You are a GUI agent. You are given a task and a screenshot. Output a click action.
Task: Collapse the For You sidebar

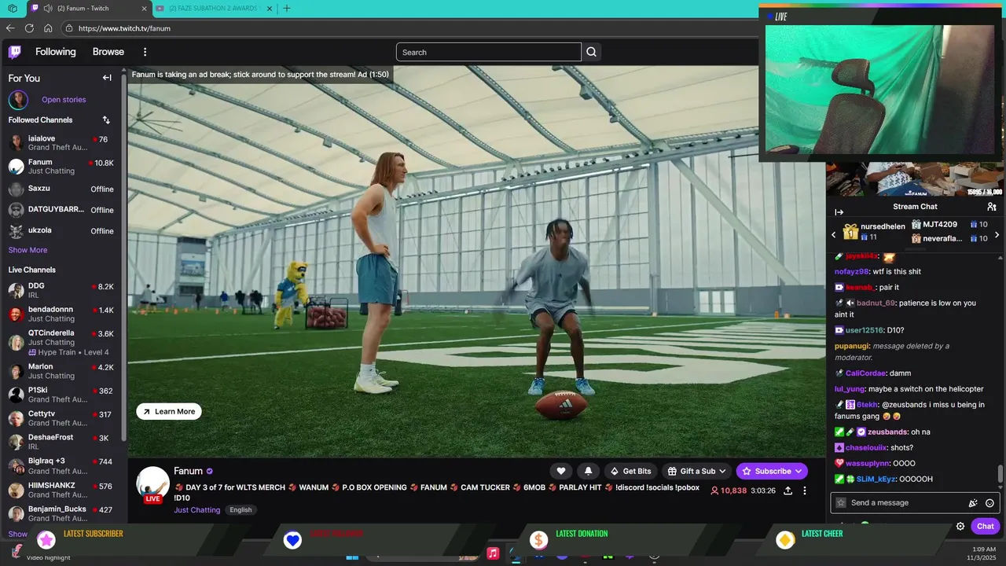click(107, 78)
